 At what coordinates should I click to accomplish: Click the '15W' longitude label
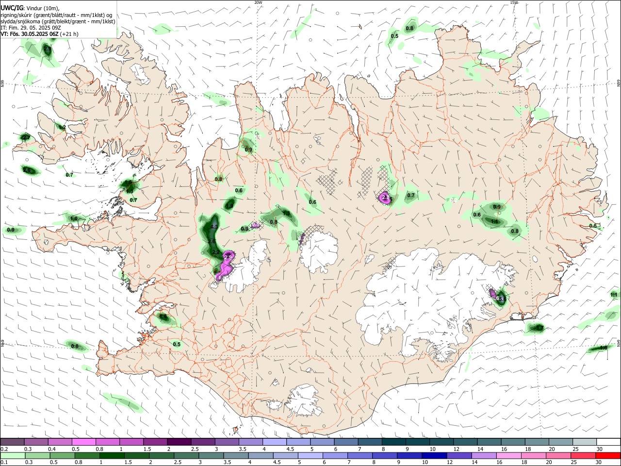point(514,2)
